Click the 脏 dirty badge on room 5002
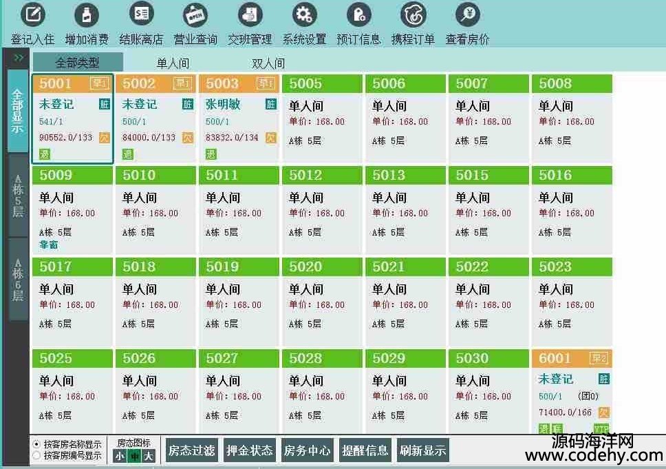666x469 pixels. 187,104
